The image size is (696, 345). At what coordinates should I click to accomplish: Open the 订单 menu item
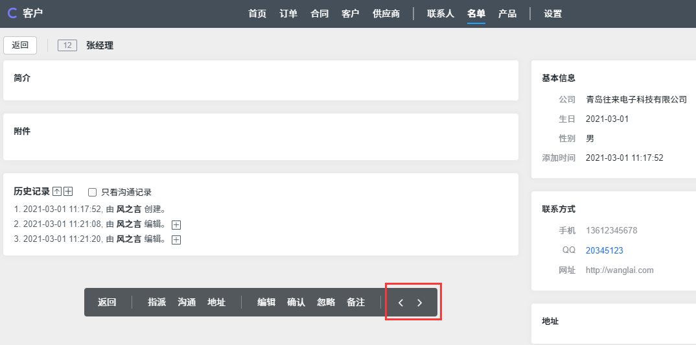pos(288,14)
